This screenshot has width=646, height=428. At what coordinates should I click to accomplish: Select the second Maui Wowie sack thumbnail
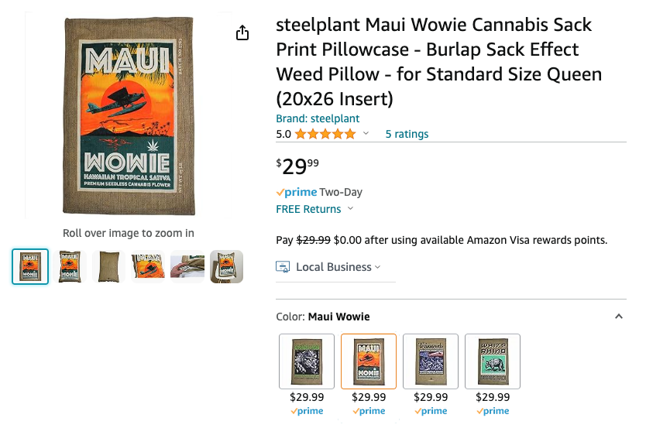(x=70, y=267)
